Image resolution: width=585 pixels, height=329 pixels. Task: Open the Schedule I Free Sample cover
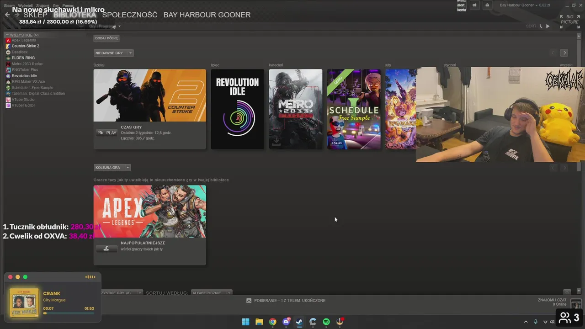(354, 109)
